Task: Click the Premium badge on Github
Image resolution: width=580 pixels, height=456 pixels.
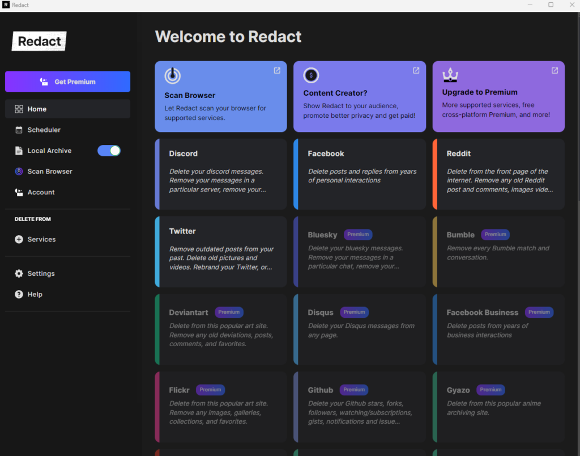Action: [x=354, y=390]
